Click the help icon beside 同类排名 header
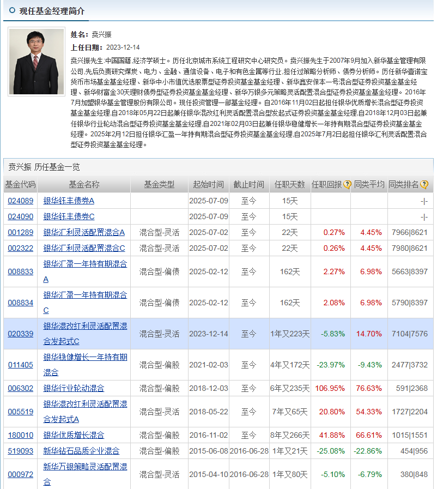The height and width of the screenshot is (489, 437). 424,185
